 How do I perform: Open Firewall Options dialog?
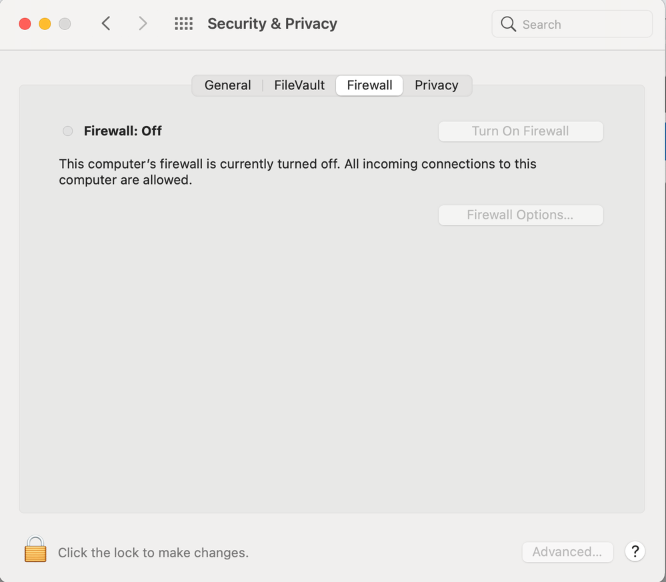(520, 215)
